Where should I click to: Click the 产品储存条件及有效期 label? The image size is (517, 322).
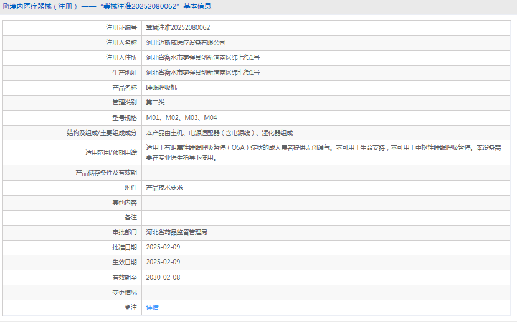click(x=106, y=173)
